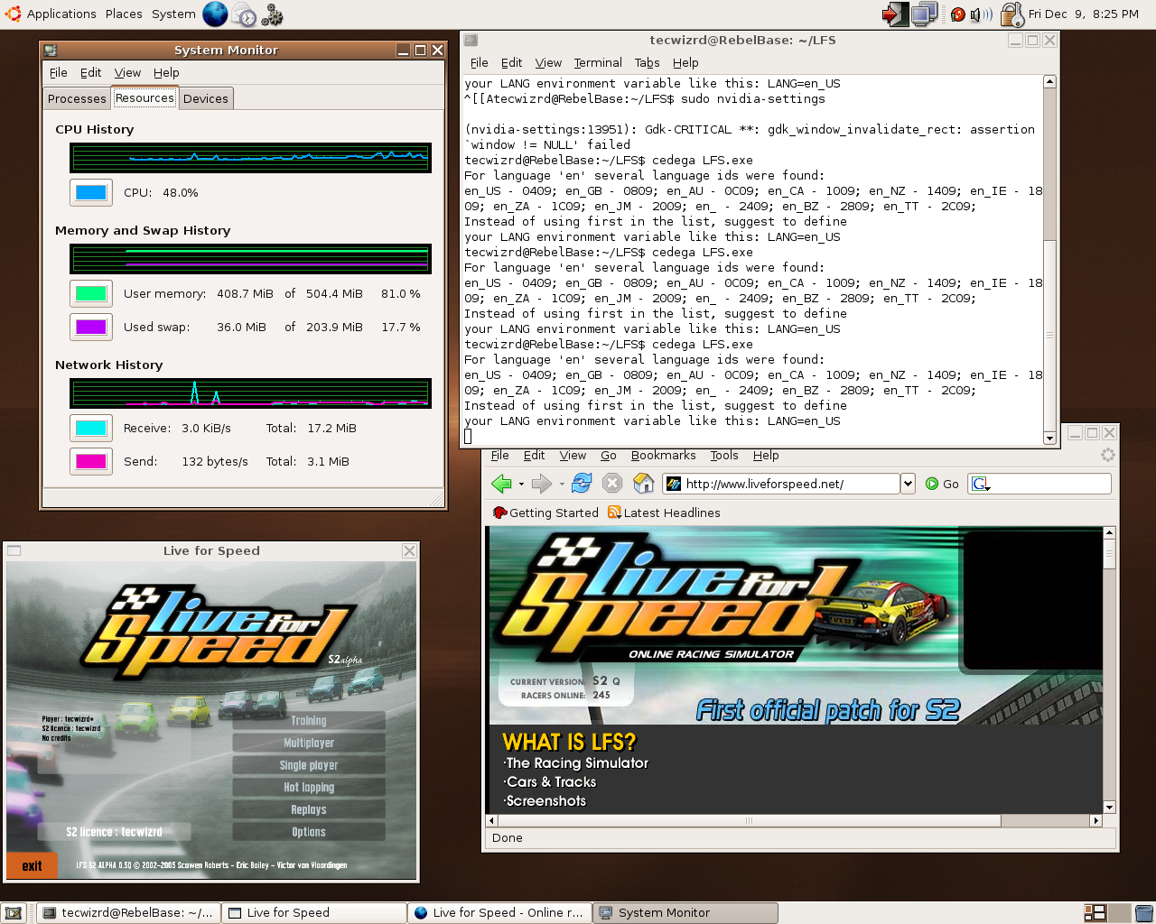Click the S2 licence : tecwizrd button
This screenshot has height=924, width=1156.
[114, 832]
